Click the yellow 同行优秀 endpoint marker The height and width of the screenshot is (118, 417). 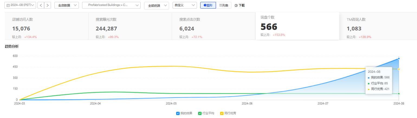399,69
